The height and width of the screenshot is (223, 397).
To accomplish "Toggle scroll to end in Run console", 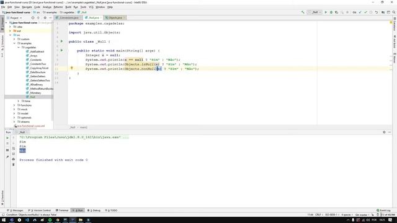I will (x=14, y=154).
